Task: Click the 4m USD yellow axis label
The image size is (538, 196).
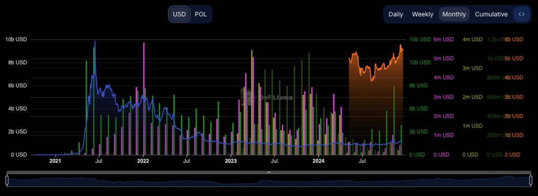Action: (472, 39)
